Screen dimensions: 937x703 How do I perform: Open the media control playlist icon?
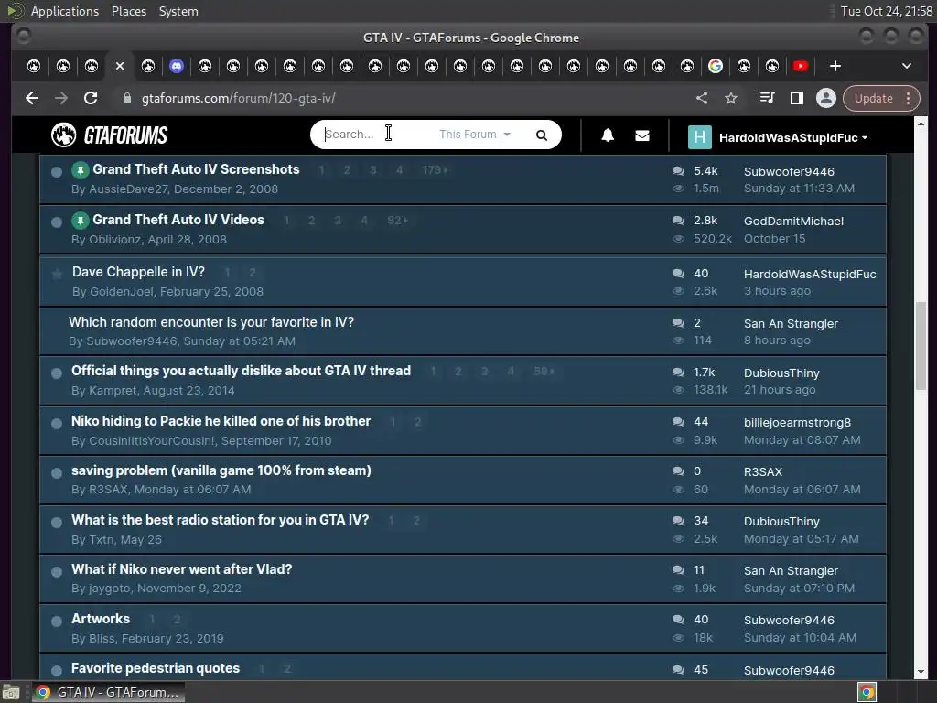pyautogui.click(x=767, y=98)
